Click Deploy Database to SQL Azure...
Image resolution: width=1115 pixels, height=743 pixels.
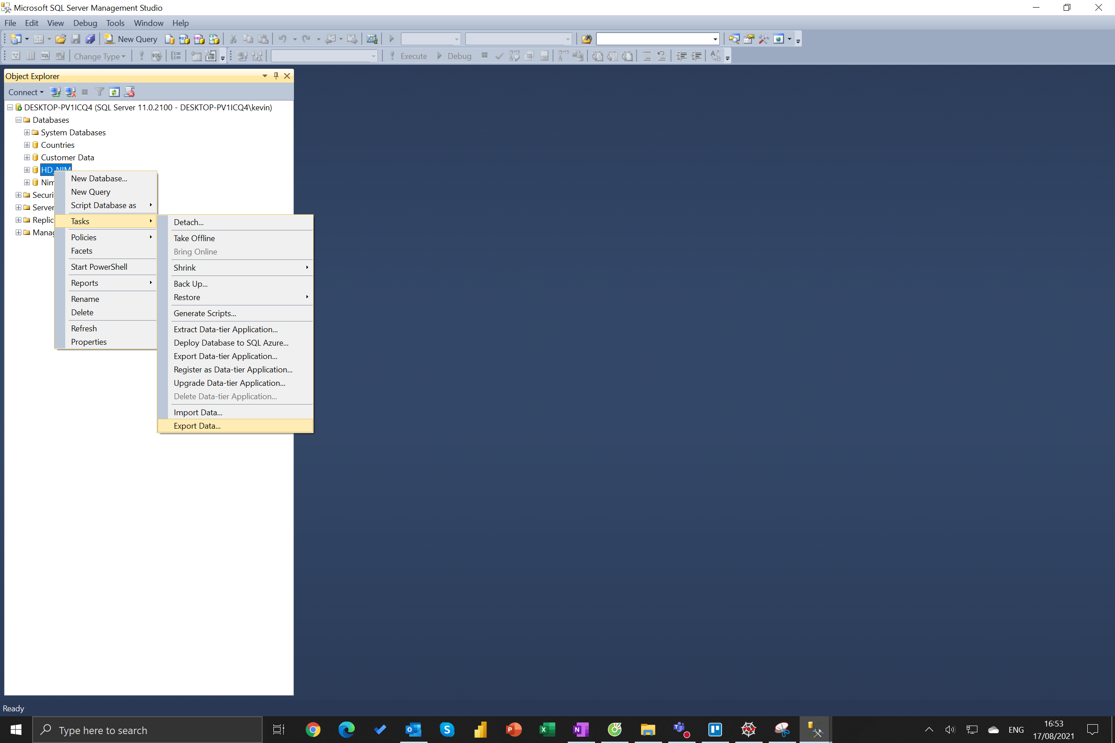(x=235, y=342)
